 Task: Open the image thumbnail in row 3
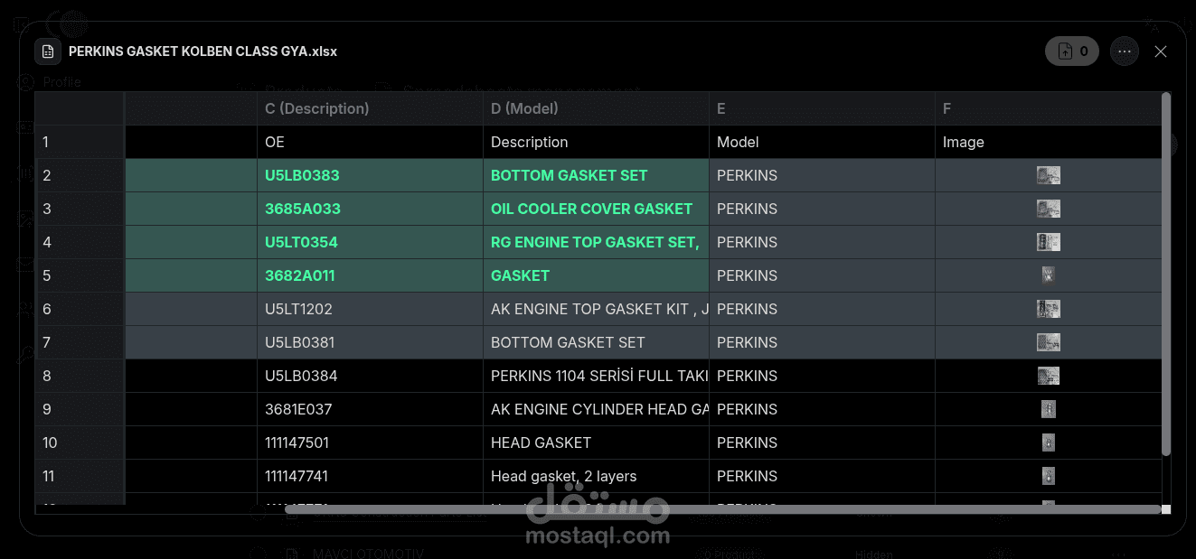[x=1049, y=209]
